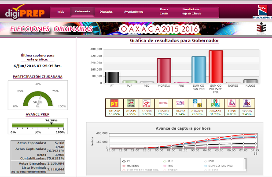Screen dimensions: 272x177
Task: Click the 42,636 null votes cell
Action: point(247,111)
